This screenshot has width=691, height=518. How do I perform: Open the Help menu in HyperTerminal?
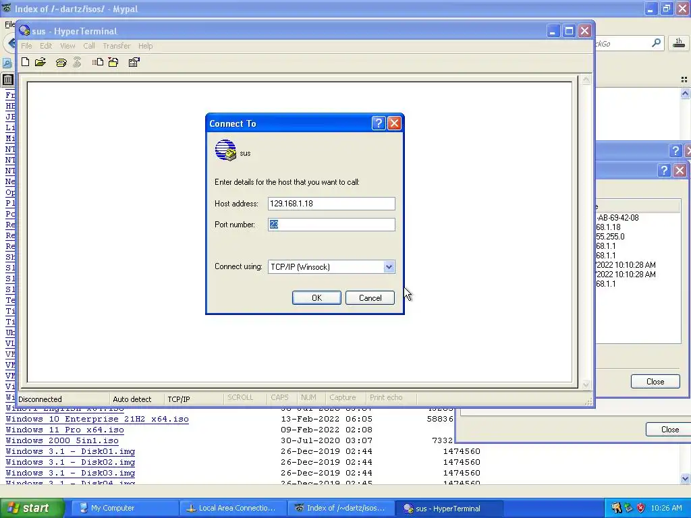[146, 46]
